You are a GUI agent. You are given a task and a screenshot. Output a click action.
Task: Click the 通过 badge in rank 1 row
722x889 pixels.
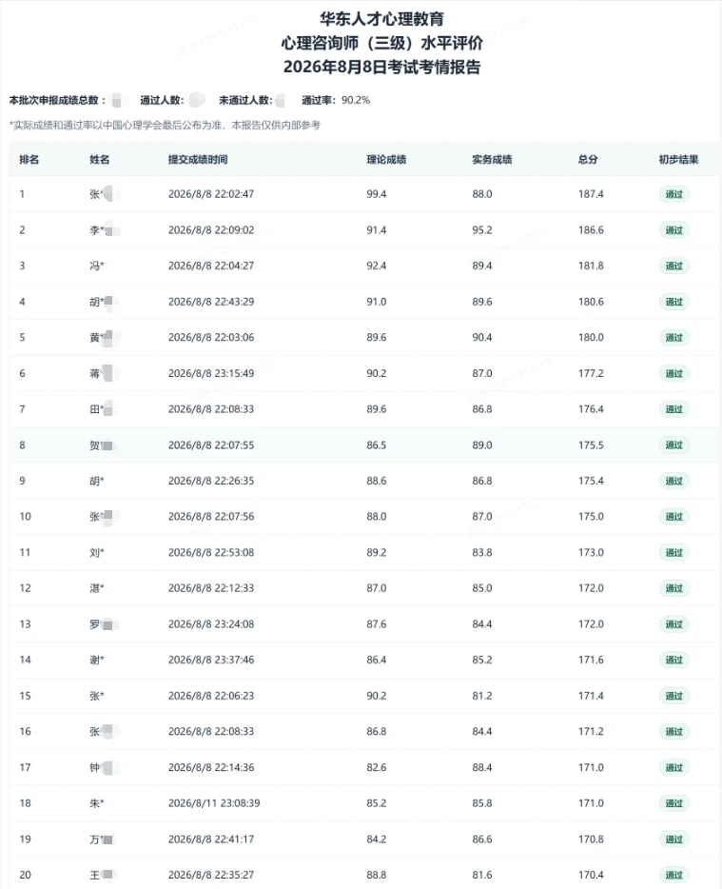point(673,194)
